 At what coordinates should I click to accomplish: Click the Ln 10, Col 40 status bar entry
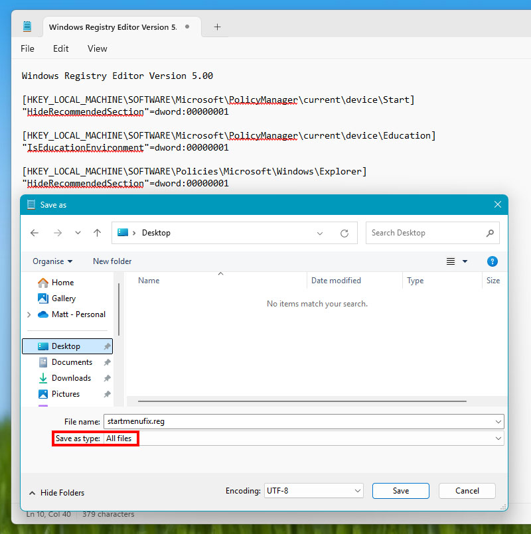(x=48, y=514)
